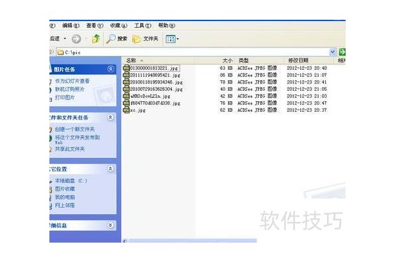Open 图片收藏 link

point(65,189)
